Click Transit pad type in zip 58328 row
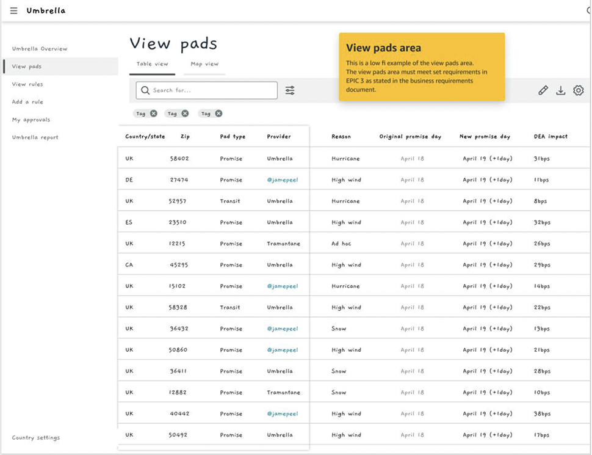The image size is (592, 455). coord(230,307)
